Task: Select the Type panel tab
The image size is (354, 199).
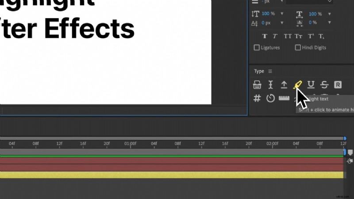Action: [259, 71]
